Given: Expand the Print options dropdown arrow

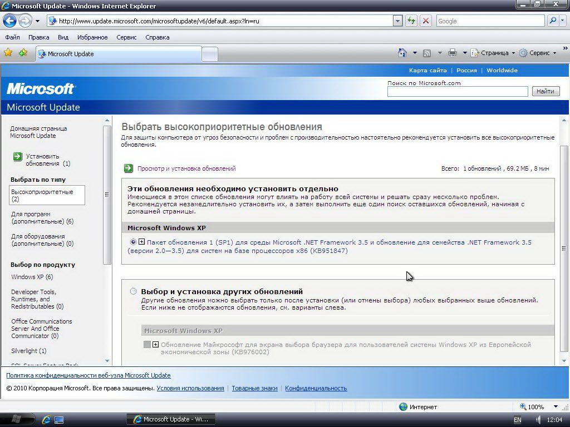Looking at the screenshot, I should click(465, 53).
